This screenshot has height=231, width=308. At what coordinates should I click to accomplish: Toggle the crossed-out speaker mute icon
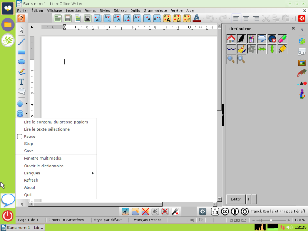pyautogui.click(x=165, y=211)
